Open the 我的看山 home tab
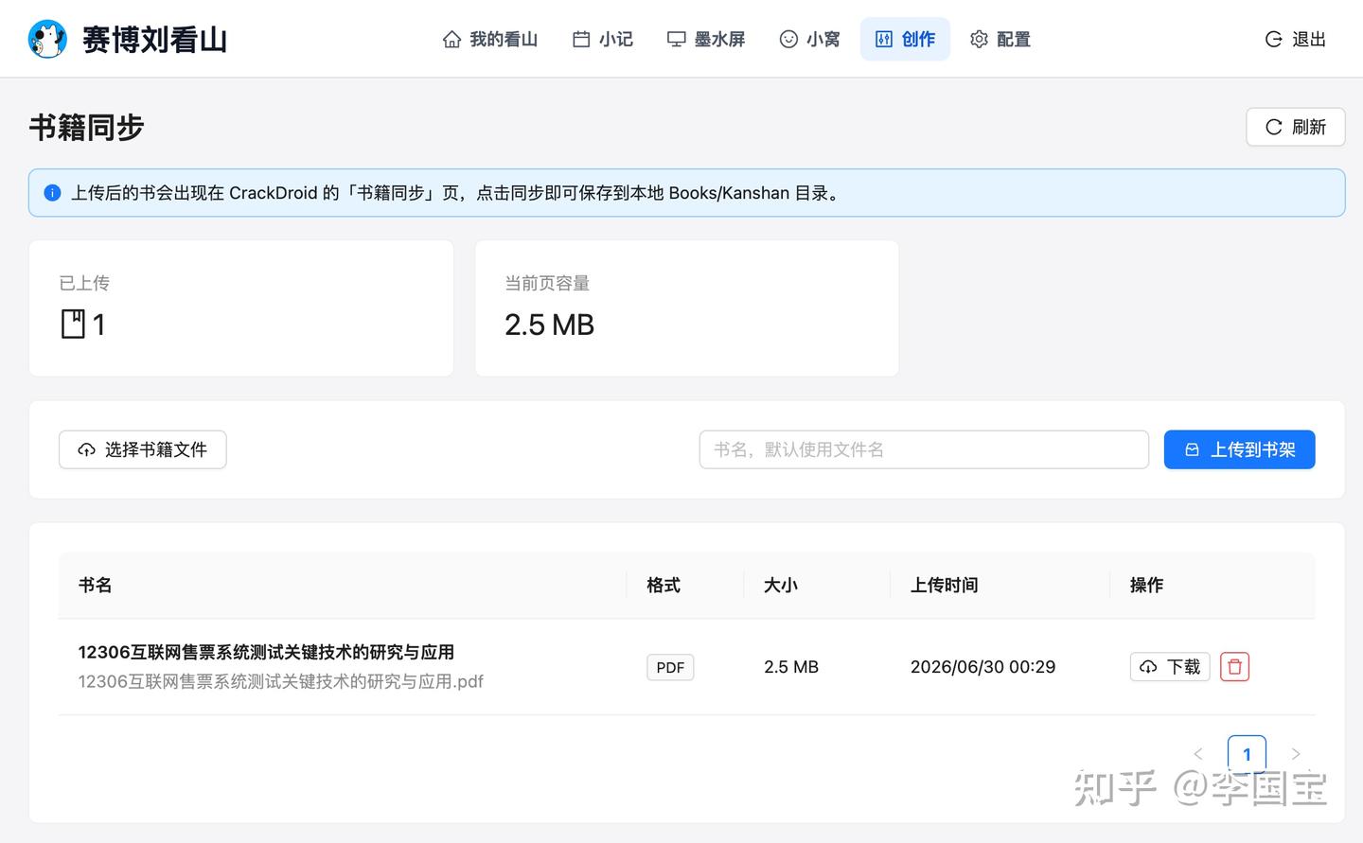The image size is (1363, 843). [x=490, y=39]
